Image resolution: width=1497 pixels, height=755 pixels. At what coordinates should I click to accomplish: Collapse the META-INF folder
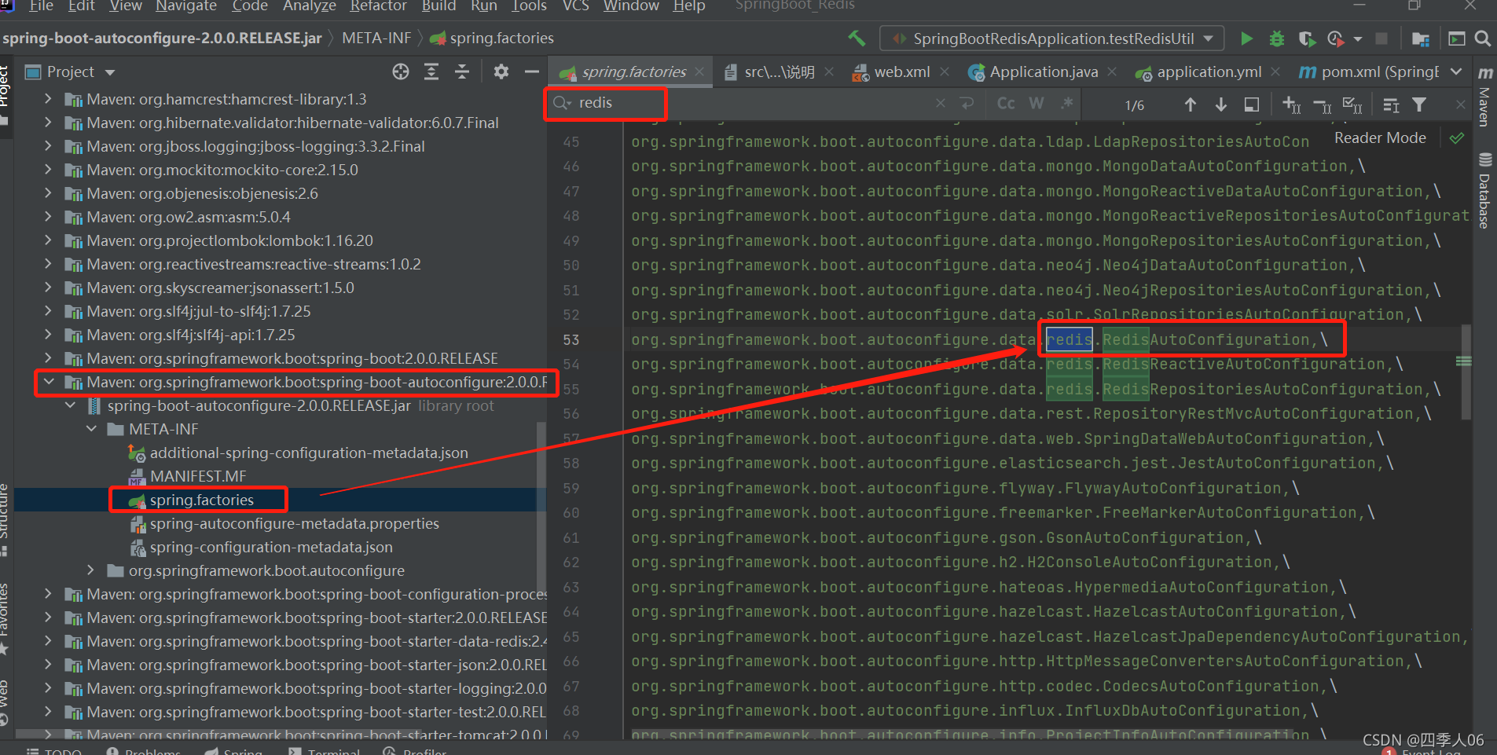tap(91, 429)
